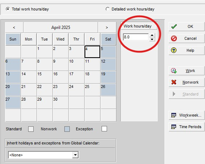Go to the previous month arrow
Viewport: 205px width, 164px height.
click(14, 28)
